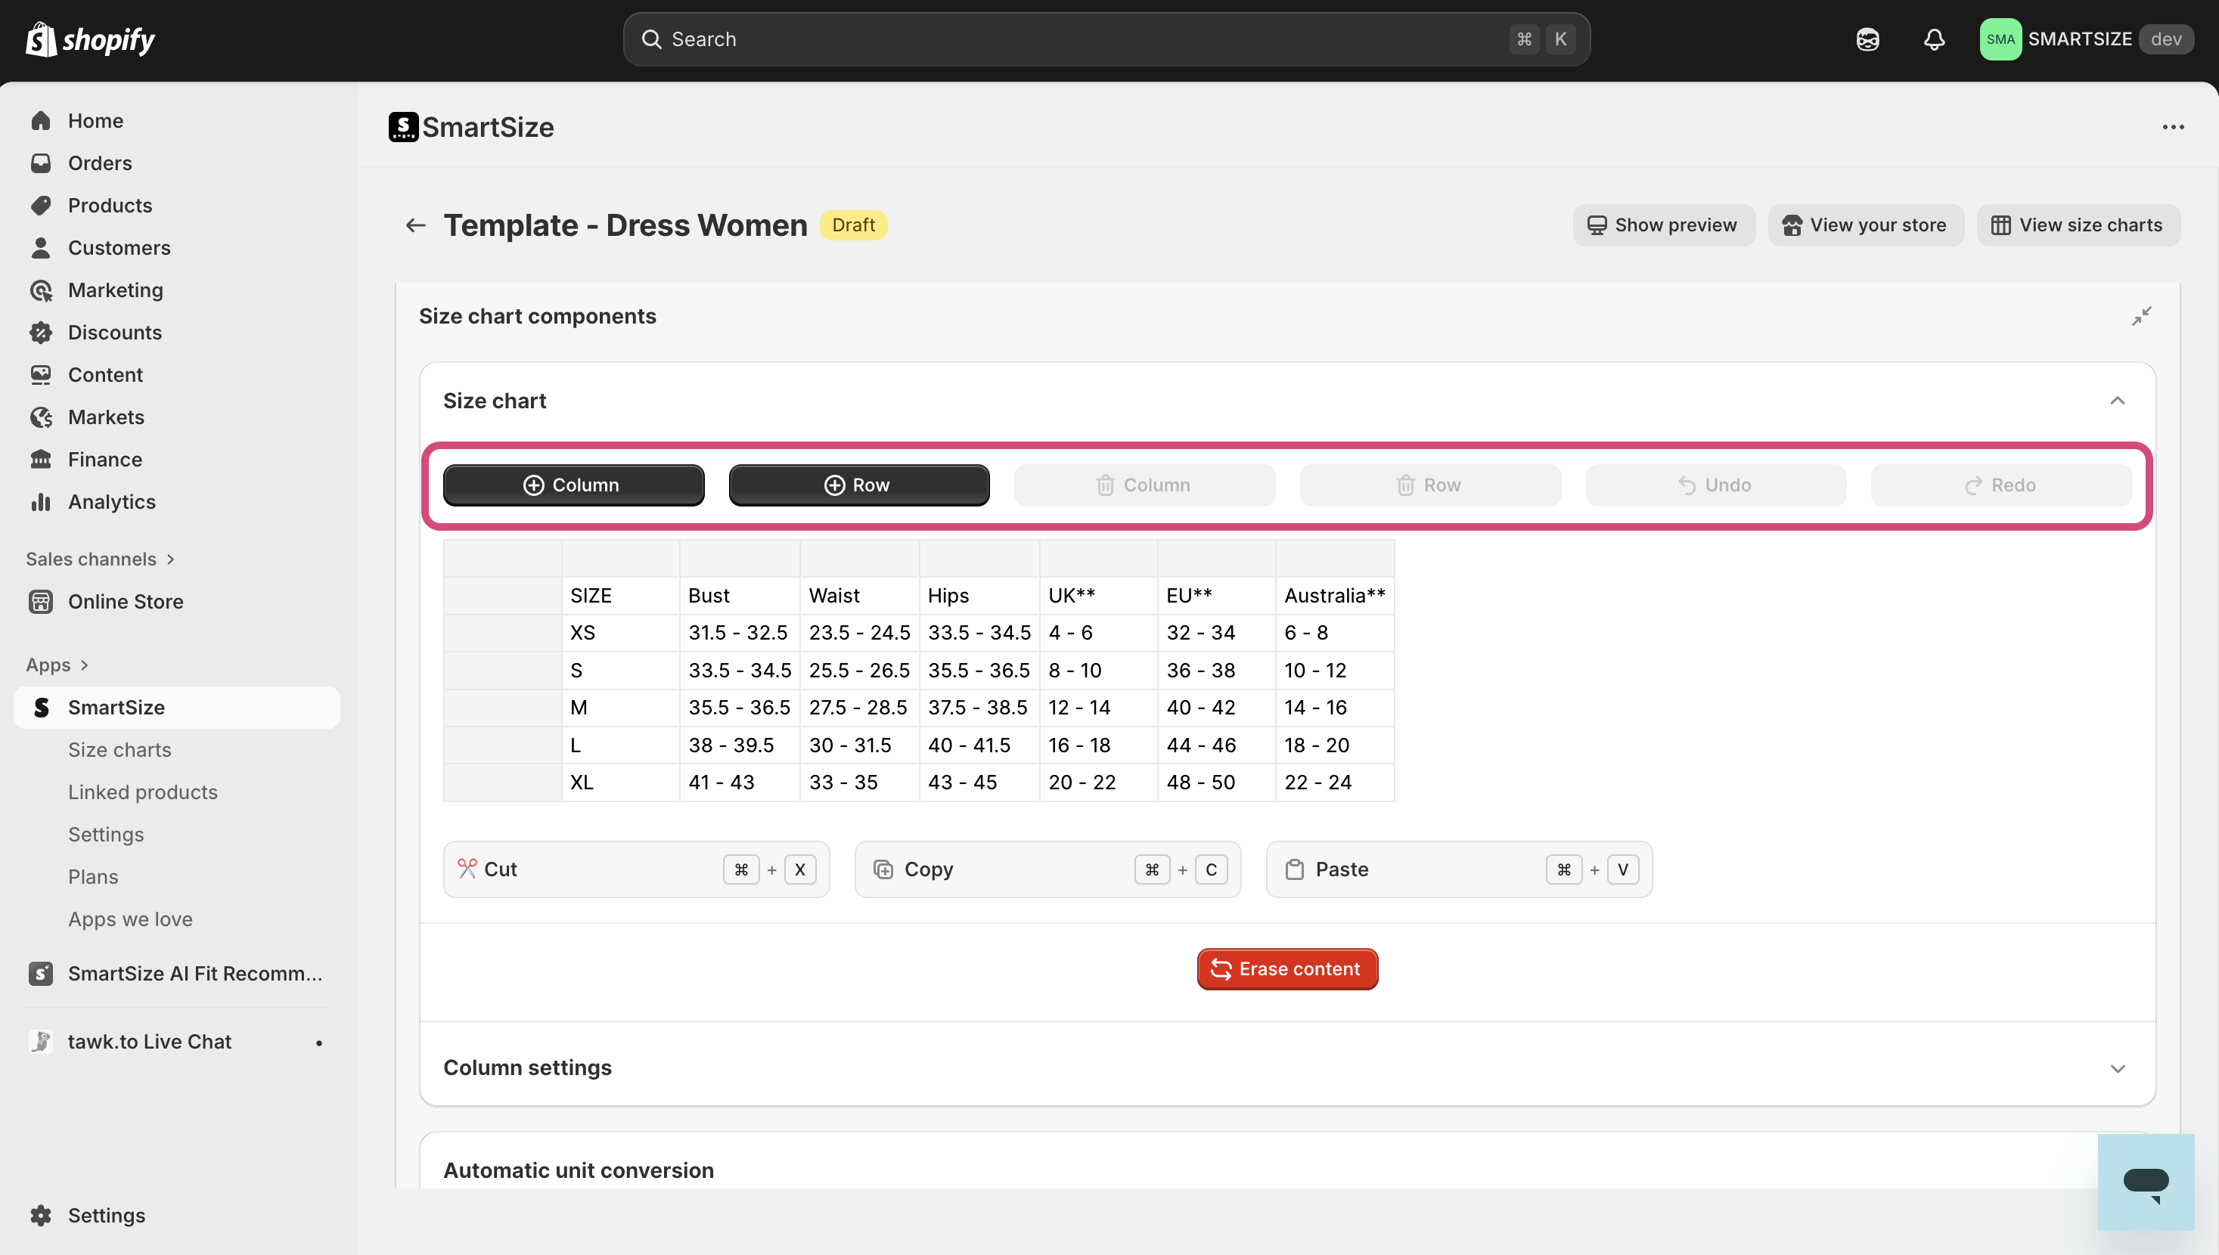Collapse the Size chart components panel using the shrink arrows
2219x1255 pixels.
click(2141, 316)
